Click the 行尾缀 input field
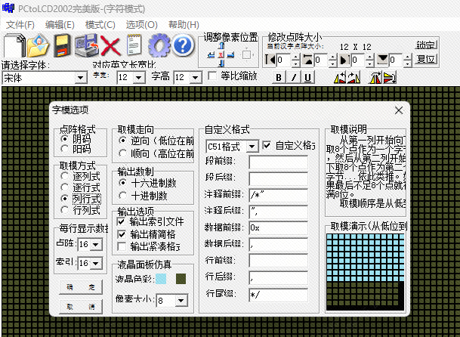 point(279,295)
